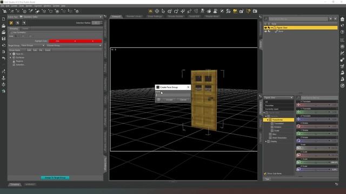Collapse the Transforms group expander

(268, 120)
